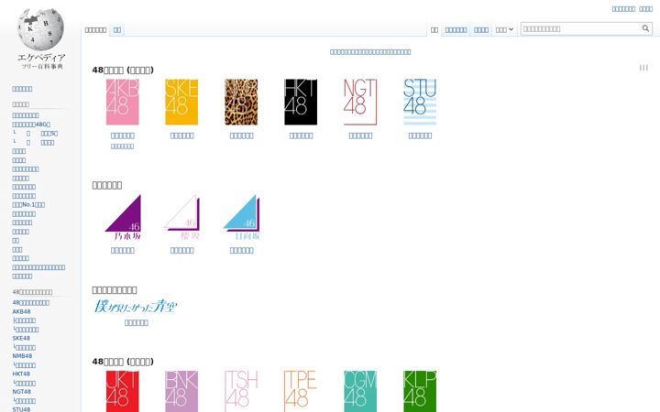Viewport: 660px width, 412px height.
Task: Select the tab right of the read tab
Action: click(x=456, y=30)
